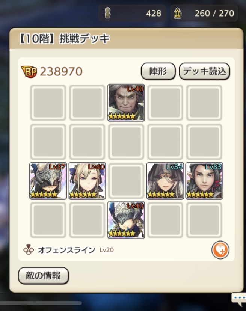This screenshot has height=311, width=246.
Task: Click the BP battle power badge icon
Action: (29, 72)
